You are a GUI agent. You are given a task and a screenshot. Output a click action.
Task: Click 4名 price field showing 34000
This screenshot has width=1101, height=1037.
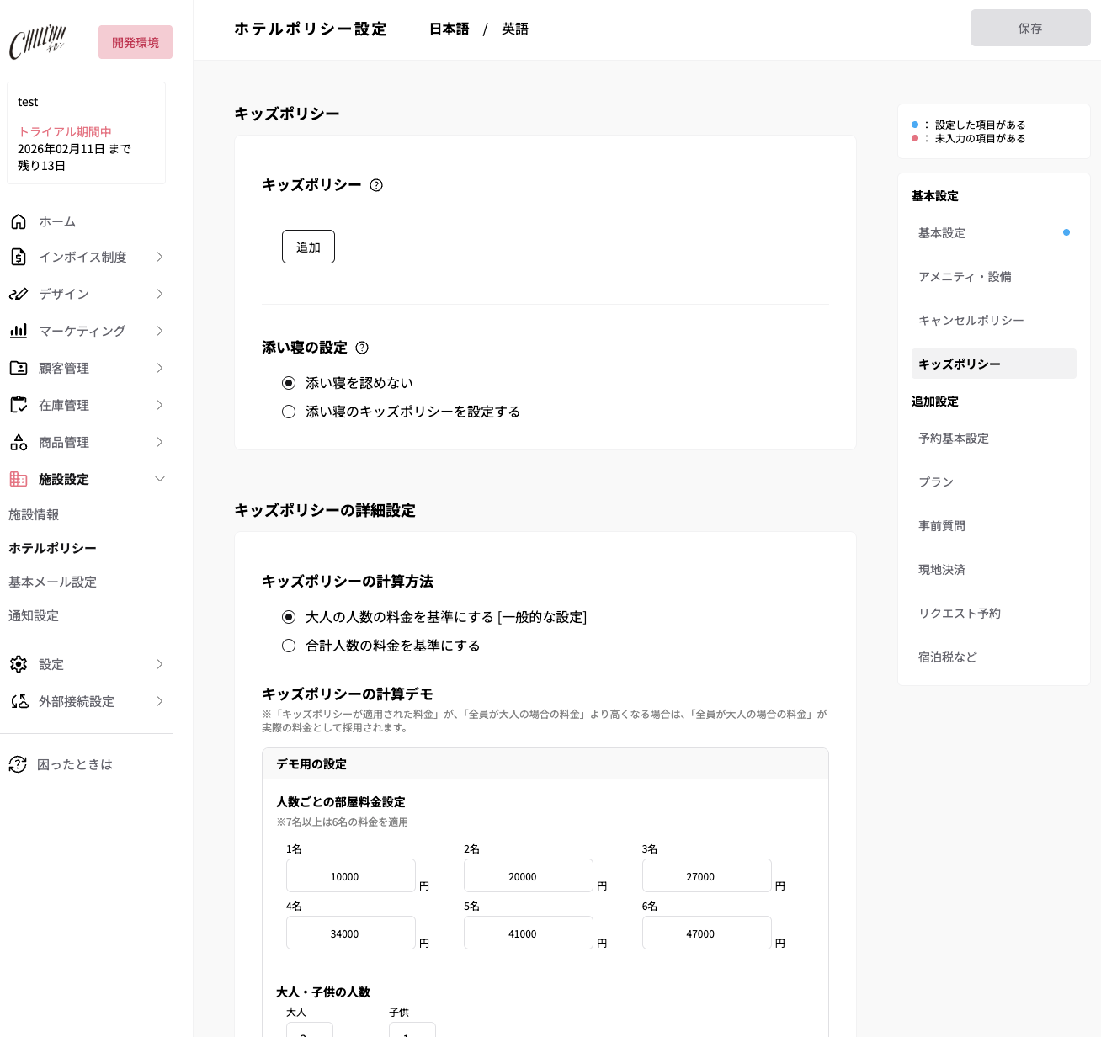coord(351,933)
